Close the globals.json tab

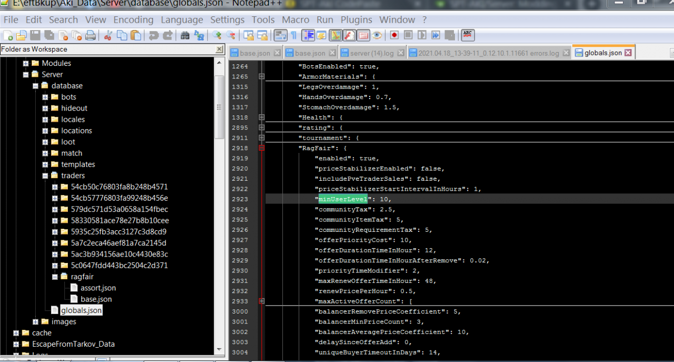(628, 53)
